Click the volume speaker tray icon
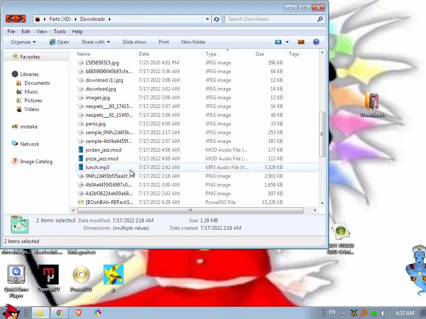The height and width of the screenshot is (319, 426). (384, 313)
